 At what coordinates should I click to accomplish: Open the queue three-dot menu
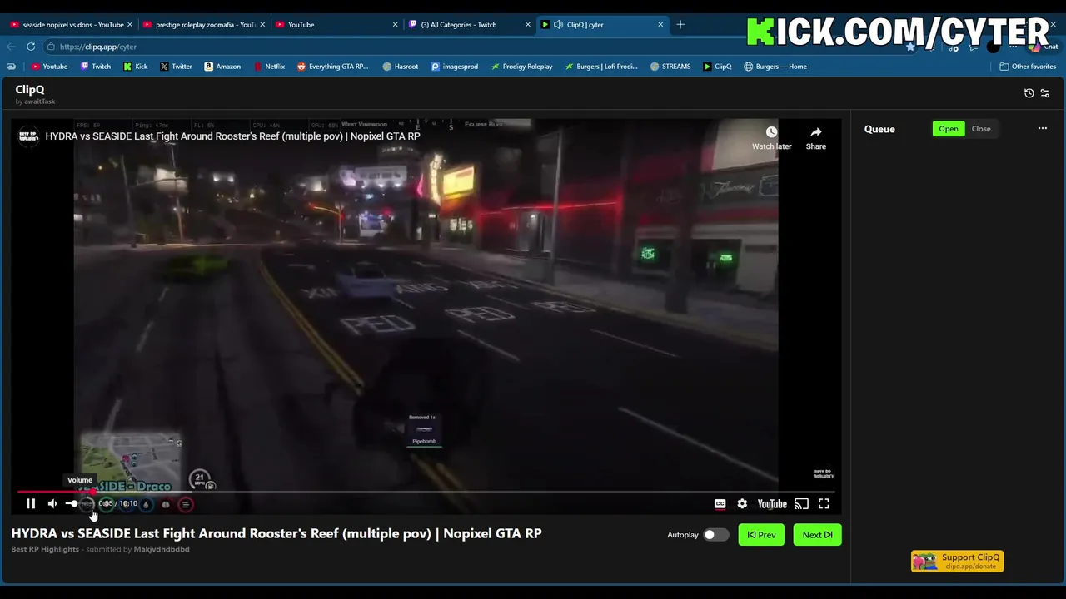(1042, 129)
